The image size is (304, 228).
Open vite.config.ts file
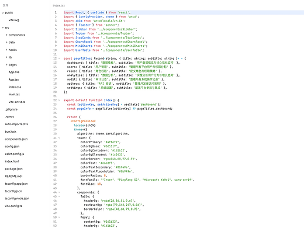13,206
